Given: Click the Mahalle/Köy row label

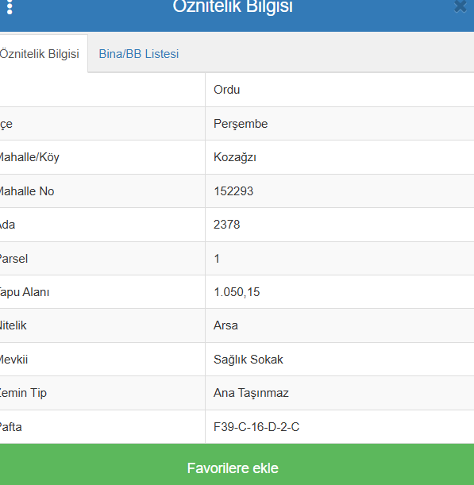Looking at the screenshot, I should (x=29, y=157).
